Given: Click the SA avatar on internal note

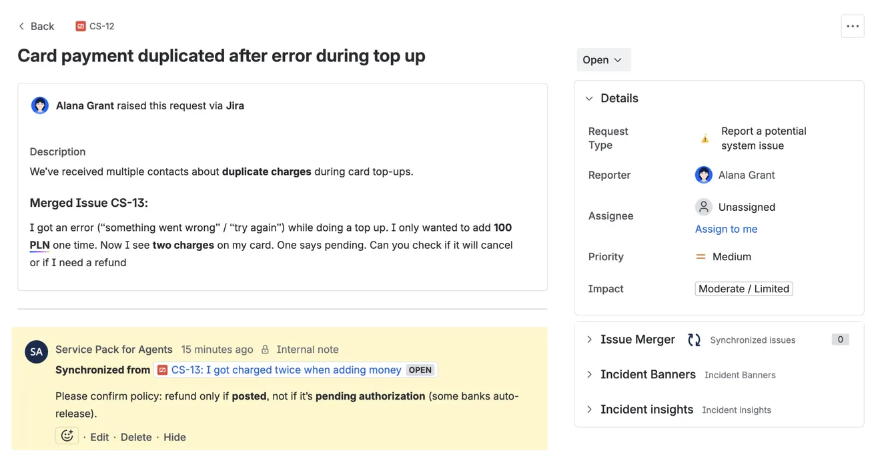Looking at the screenshot, I should [x=36, y=352].
